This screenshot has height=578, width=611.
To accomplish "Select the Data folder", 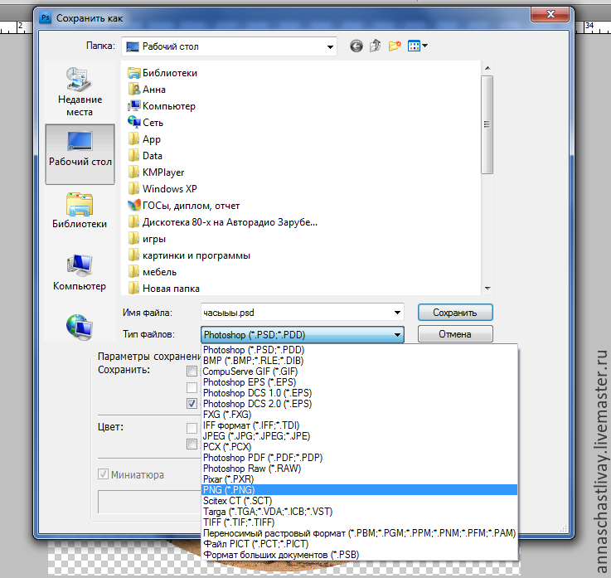I will click(145, 156).
